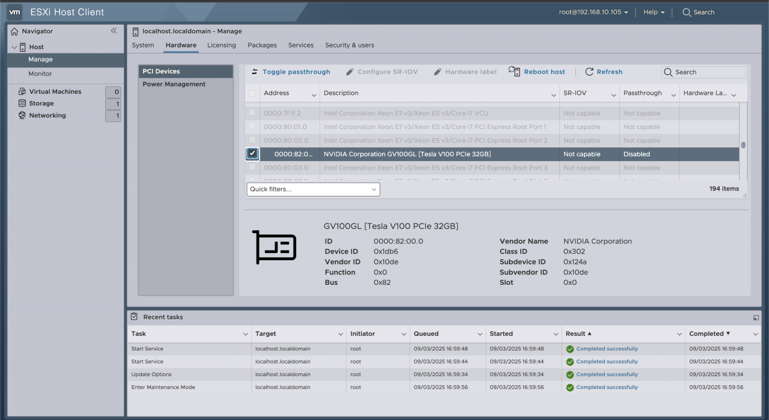
Task: Open the Address column header dropdown arrow
Action: coord(314,96)
